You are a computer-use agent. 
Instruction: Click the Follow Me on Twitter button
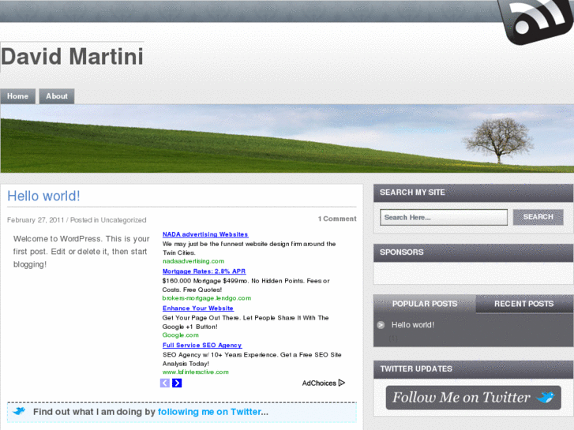[473, 398]
